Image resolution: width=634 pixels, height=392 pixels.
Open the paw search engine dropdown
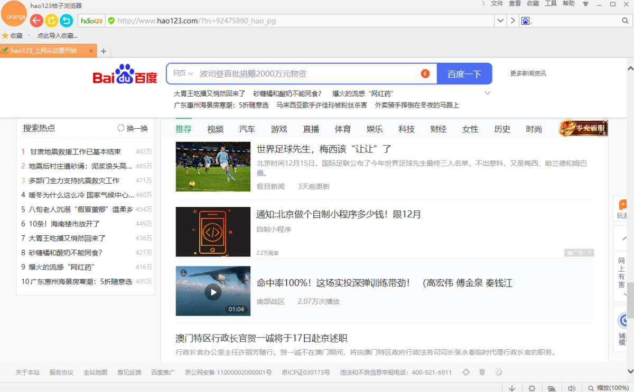coord(525,21)
